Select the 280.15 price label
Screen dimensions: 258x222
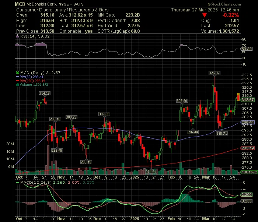pos(86,162)
